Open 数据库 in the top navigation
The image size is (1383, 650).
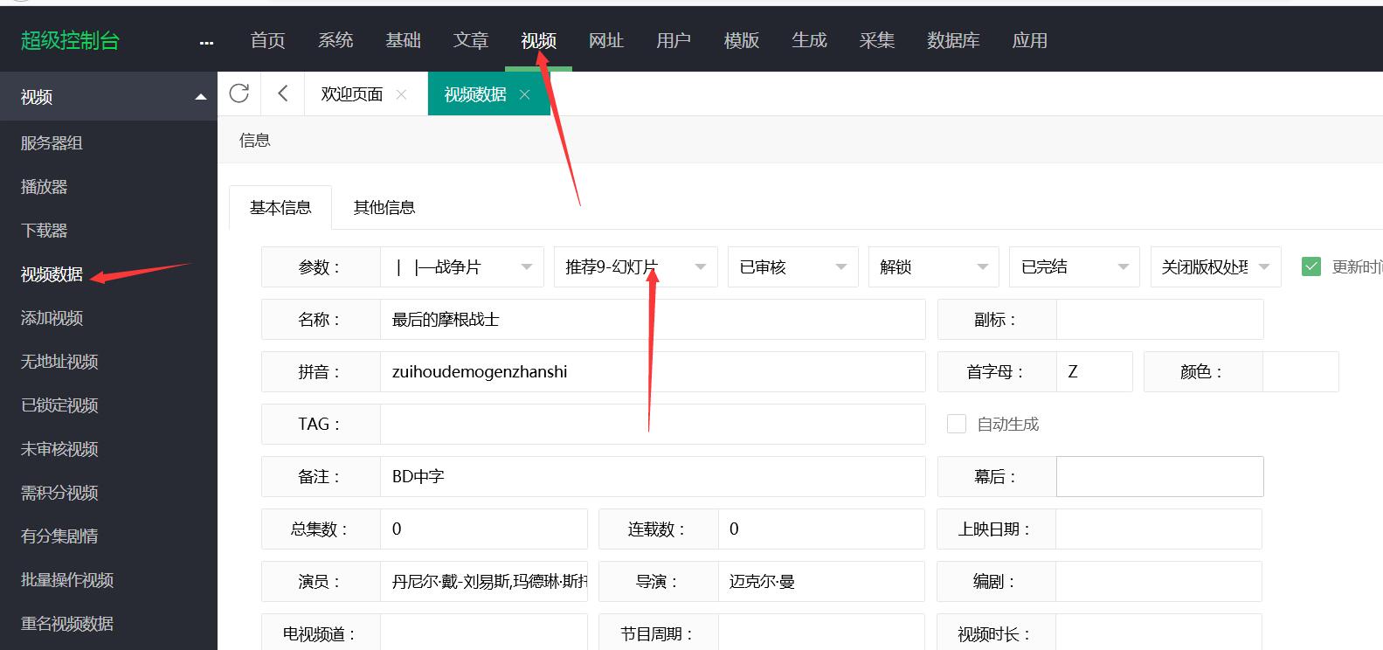coord(953,40)
